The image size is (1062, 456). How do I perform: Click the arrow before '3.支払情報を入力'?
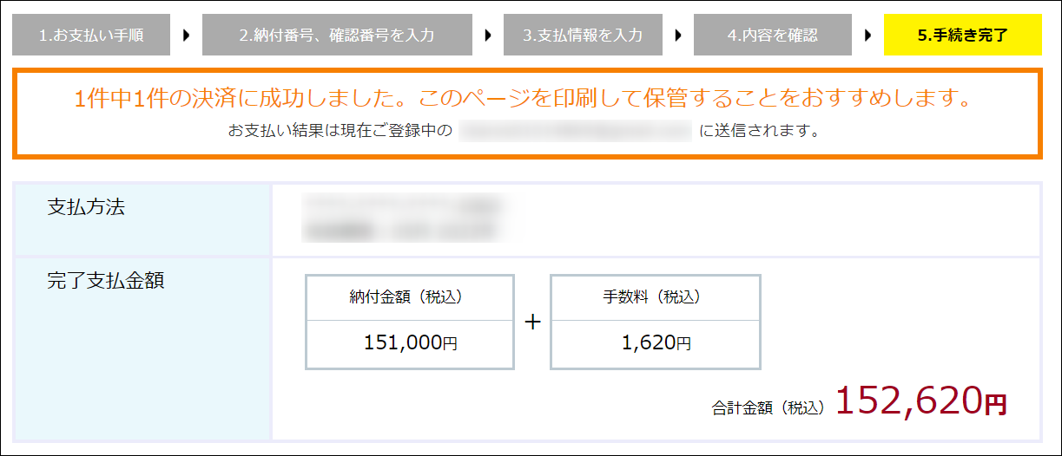tap(487, 36)
